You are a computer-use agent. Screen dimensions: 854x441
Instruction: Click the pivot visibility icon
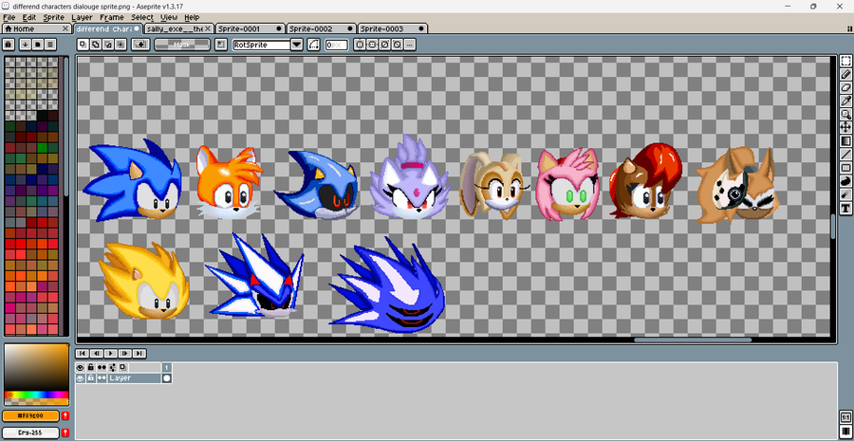(220, 45)
